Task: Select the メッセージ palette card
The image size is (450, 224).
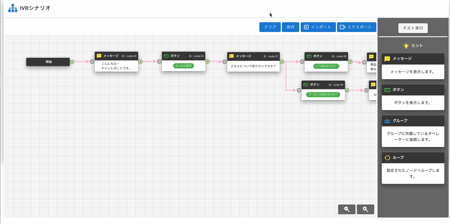Action: click(x=413, y=66)
